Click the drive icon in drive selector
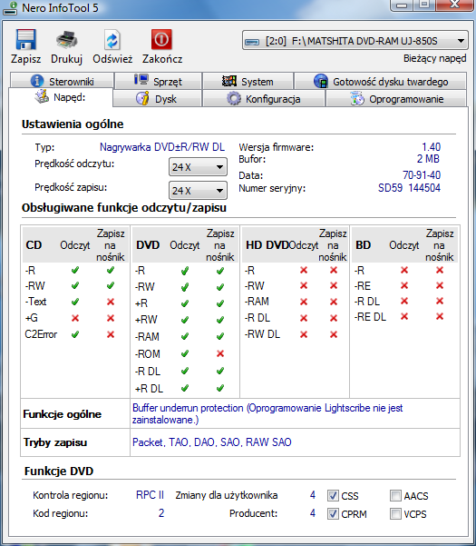 (252, 42)
